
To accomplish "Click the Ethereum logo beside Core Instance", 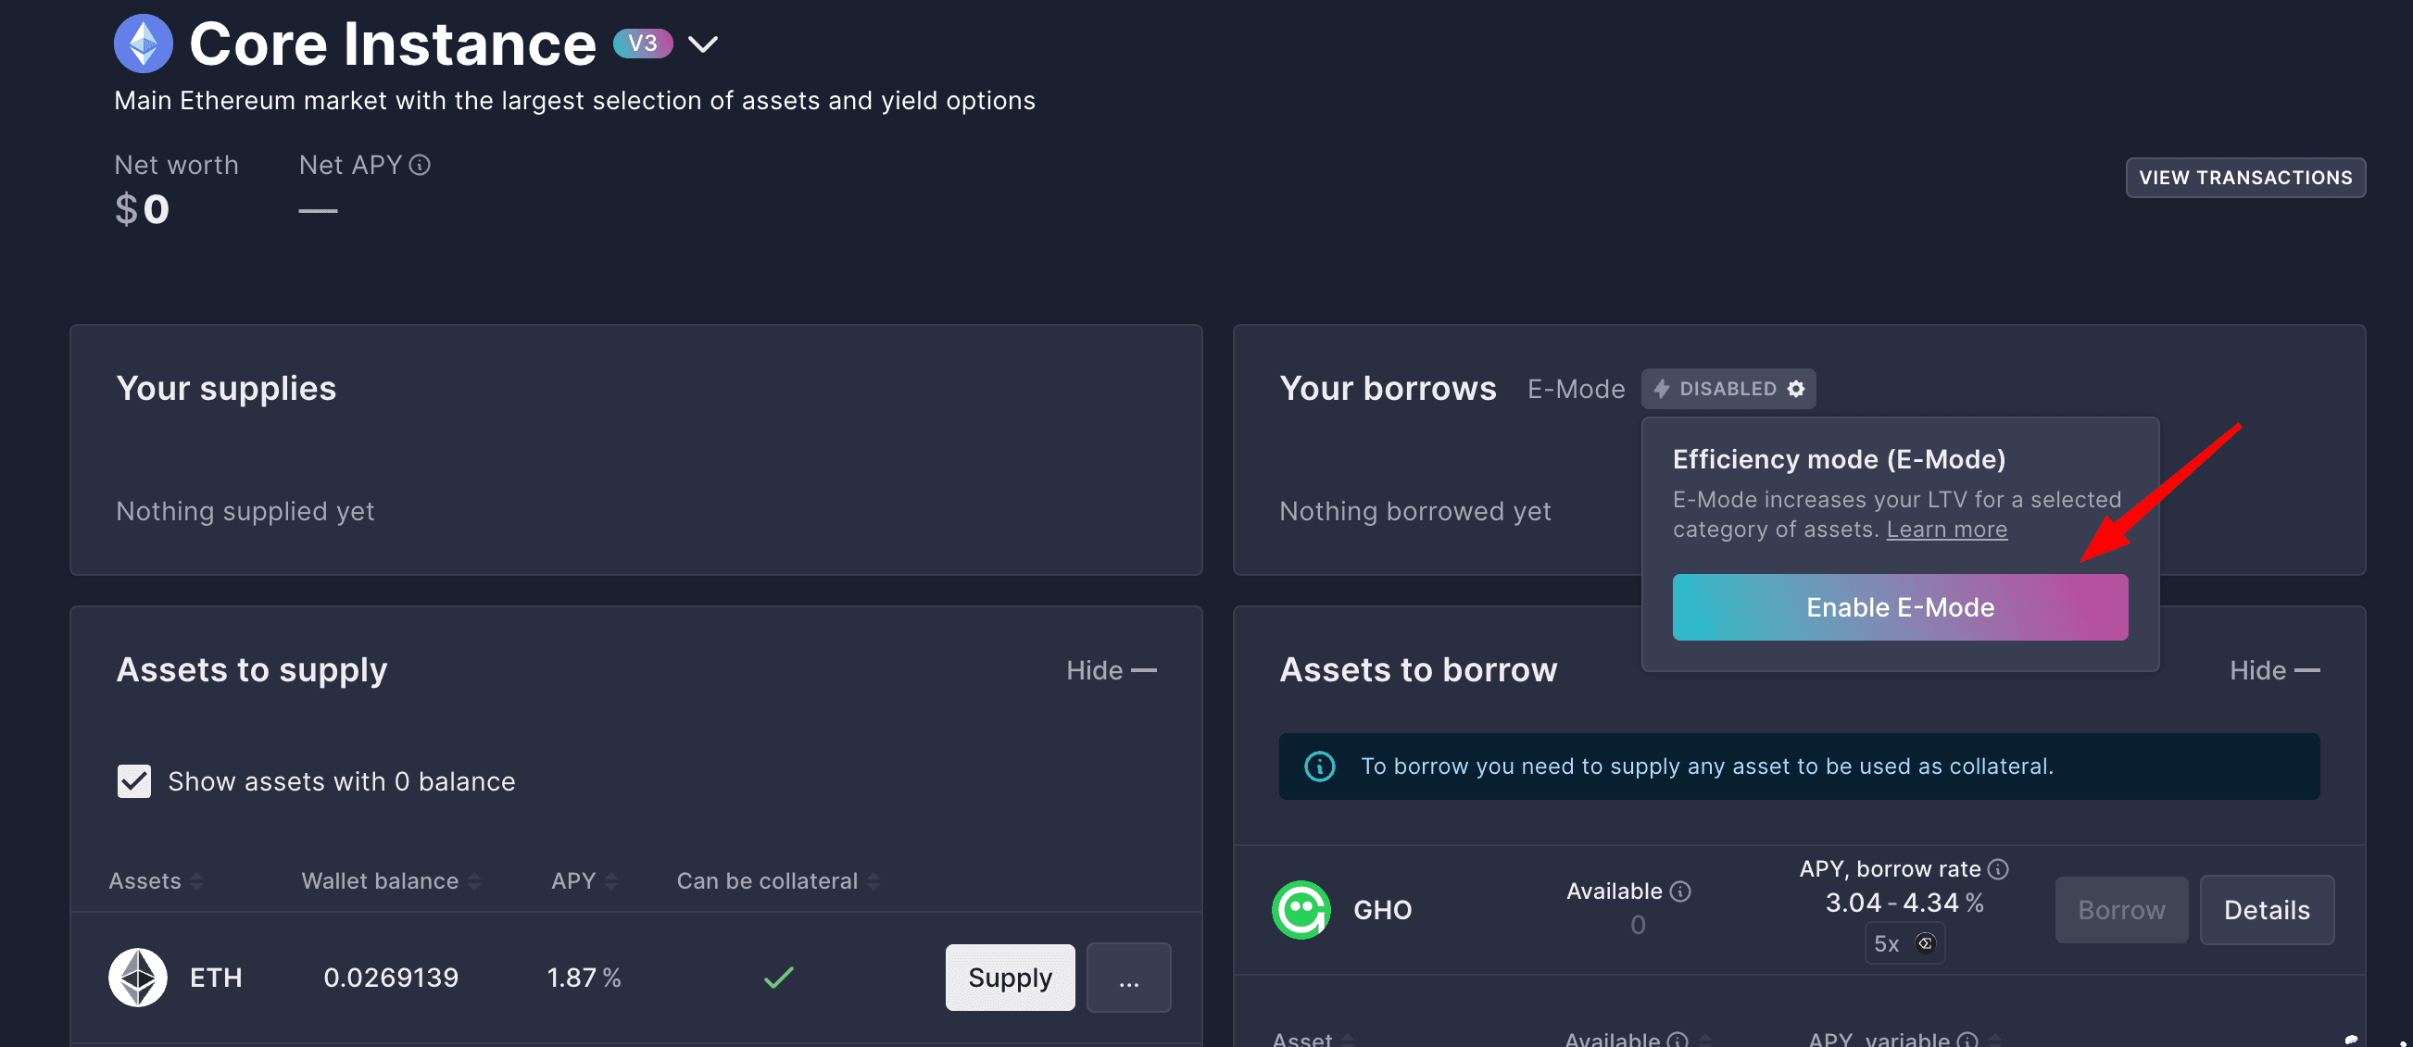I will (x=144, y=44).
